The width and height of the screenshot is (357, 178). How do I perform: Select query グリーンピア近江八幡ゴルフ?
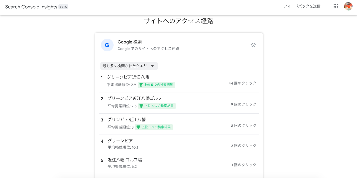tap(135, 98)
